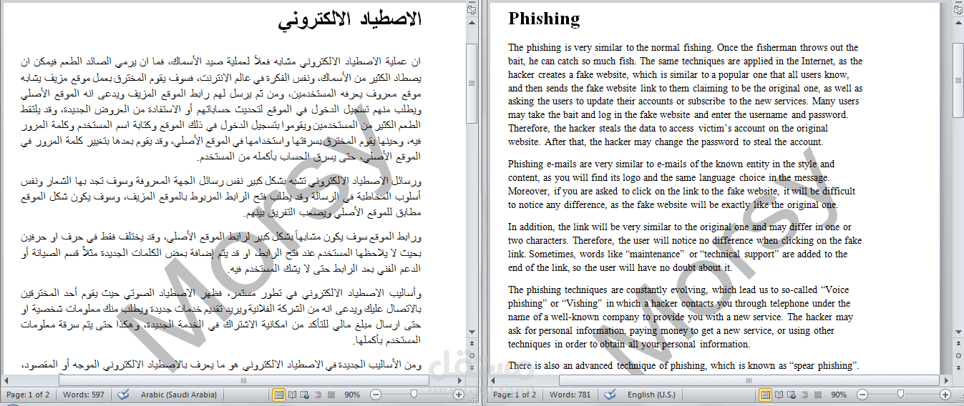Screen dimensions: 964x406
Task: Click Next Page double-arrow in Arabic window
Action: (x=472, y=368)
